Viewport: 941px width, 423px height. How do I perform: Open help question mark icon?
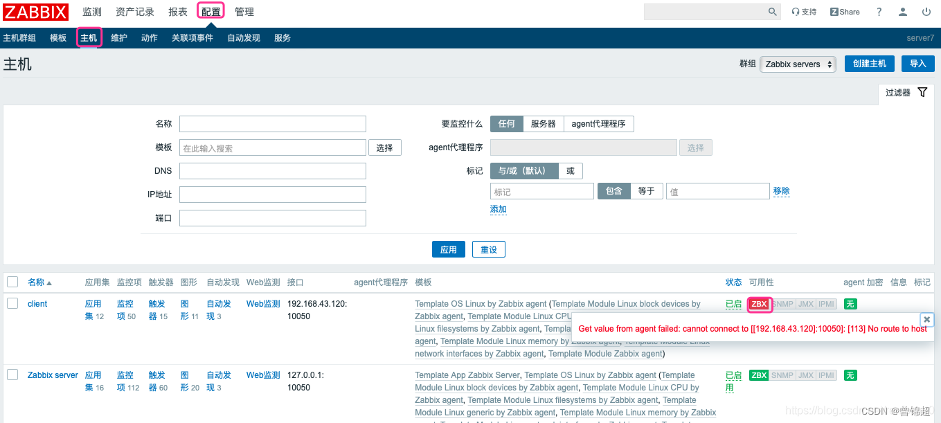coord(879,12)
